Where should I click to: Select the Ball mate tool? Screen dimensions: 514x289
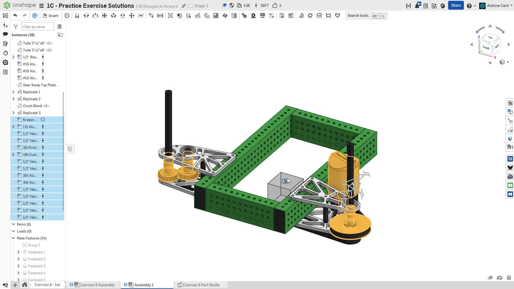[132, 16]
